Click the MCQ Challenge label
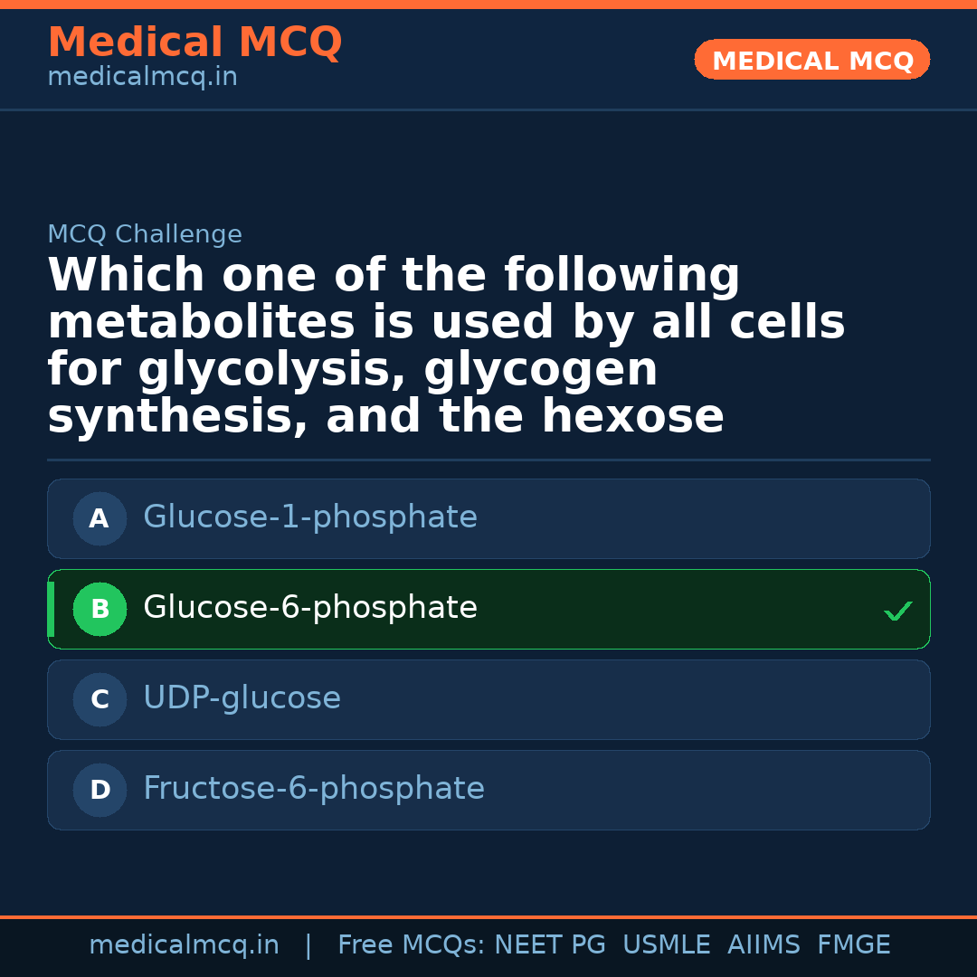The height and width of the screenshot is (977, 977). pos(145,235)
